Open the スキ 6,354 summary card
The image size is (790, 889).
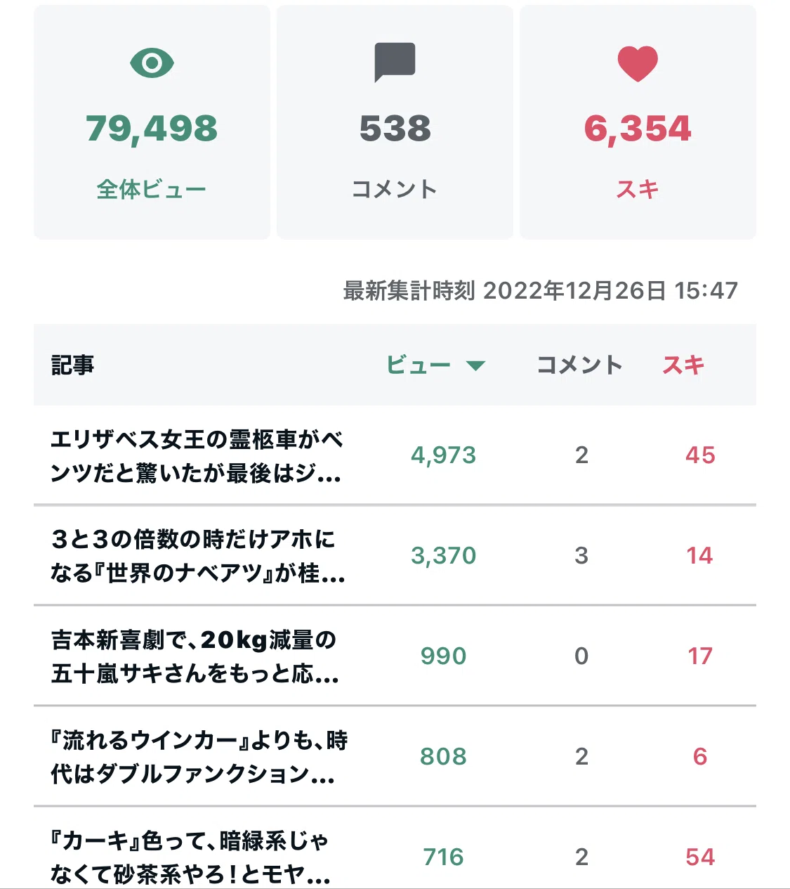click(638, 122)
